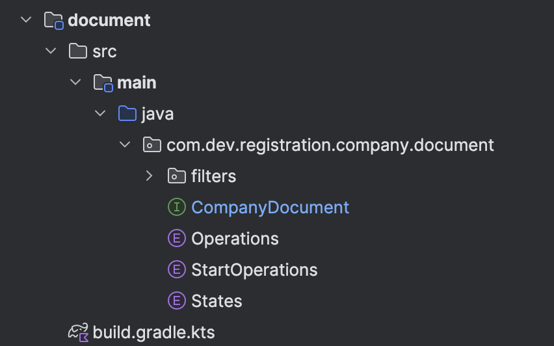554x346 pixels.
Task: Collapse the main folder chevron
Action: pyautogui.click(x=75, y=83)
